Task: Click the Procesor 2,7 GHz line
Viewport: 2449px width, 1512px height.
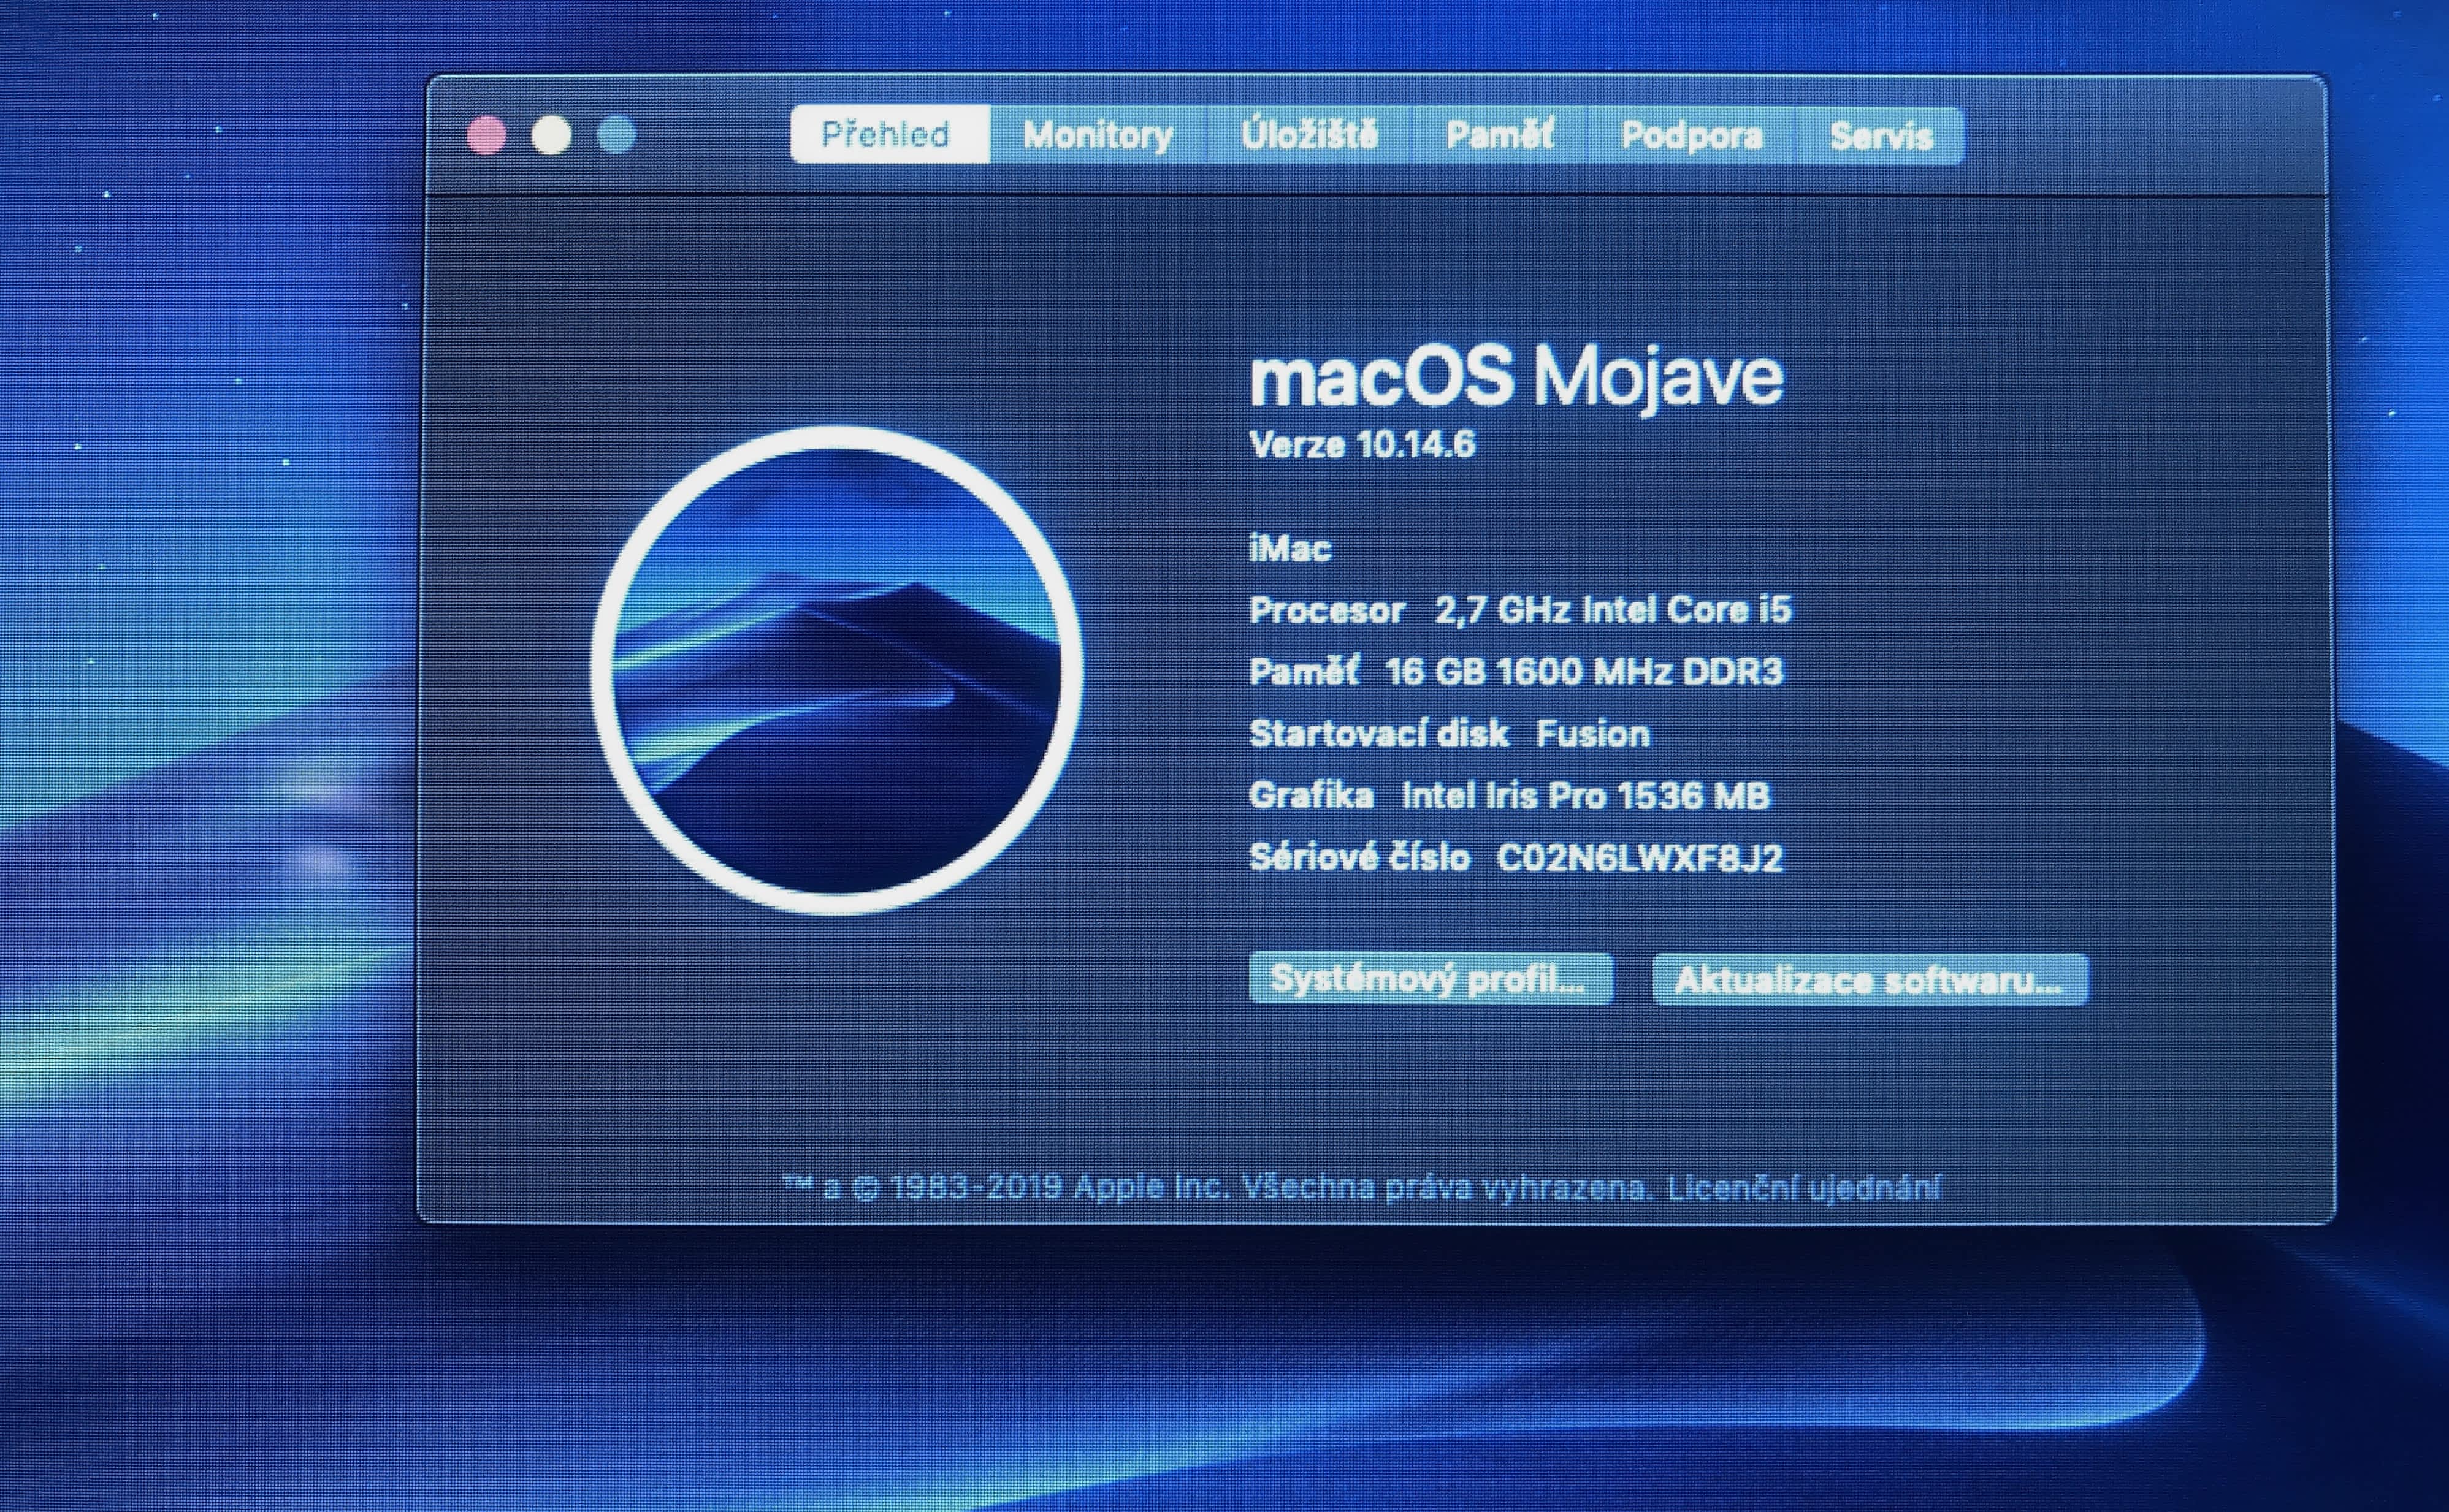Action: click(x=1519, y=609)
